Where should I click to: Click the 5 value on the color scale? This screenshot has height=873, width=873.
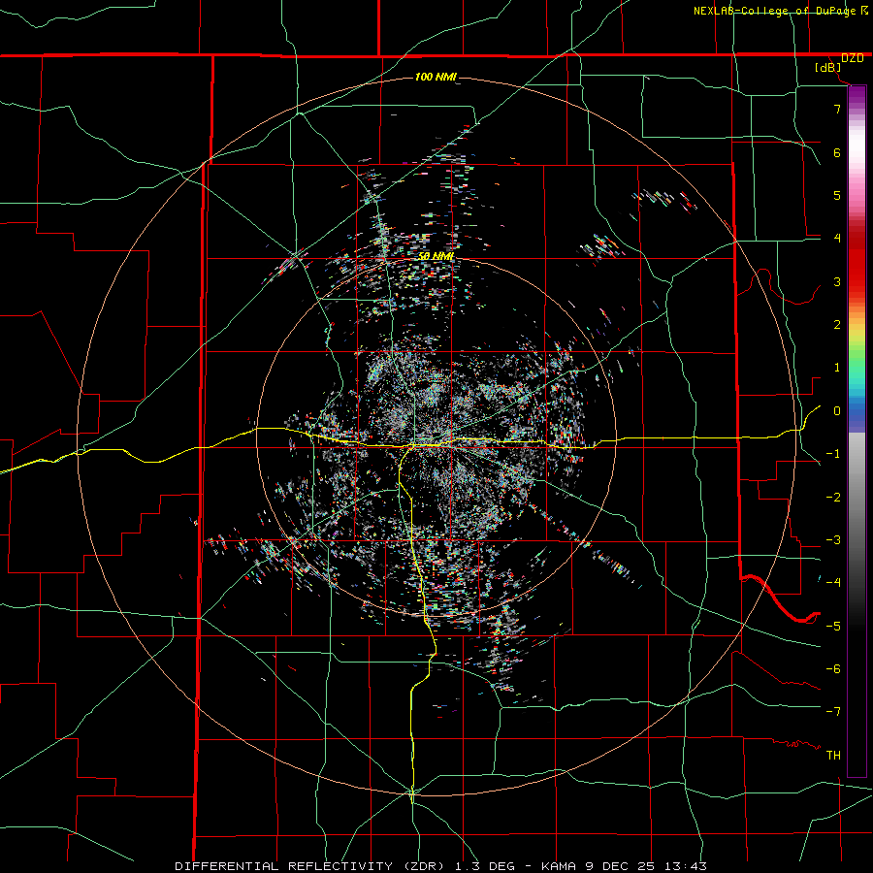click(x=837, y=195)
